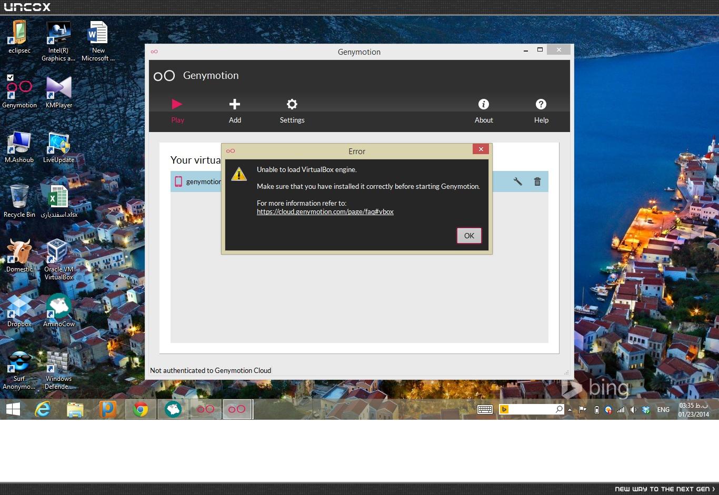Click OK in the Error dialog
Image resolution: width=719 pixels, height=495 pixels.
tap(469, 236)
